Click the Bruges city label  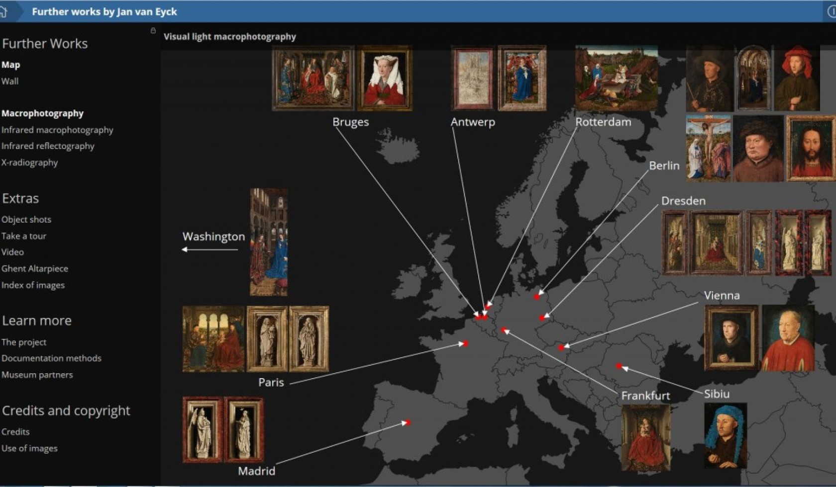tap(351, 122)
